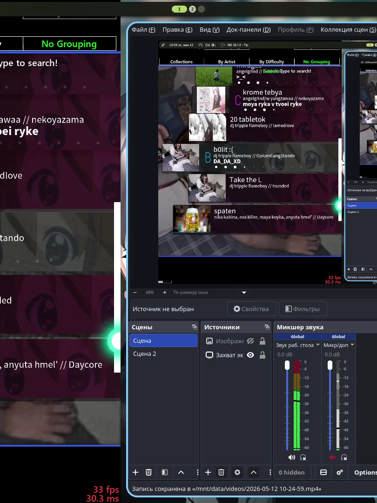The height and width of the screenshot is (503, 377).
Task: Select the Сцена scene
Action: pos(163,340)
